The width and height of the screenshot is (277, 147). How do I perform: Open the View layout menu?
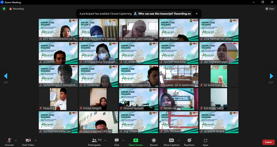pyautogui.click(x=270, y=9)
